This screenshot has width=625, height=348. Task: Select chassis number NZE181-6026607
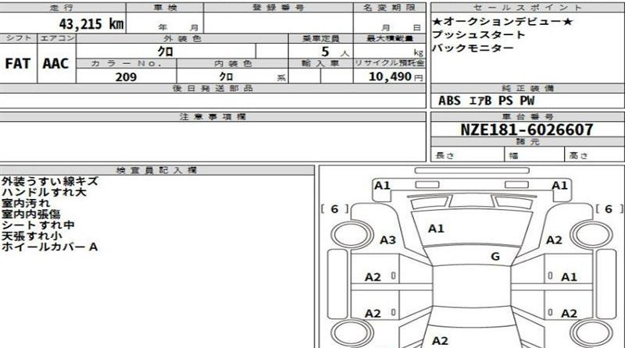pos(527,130)
